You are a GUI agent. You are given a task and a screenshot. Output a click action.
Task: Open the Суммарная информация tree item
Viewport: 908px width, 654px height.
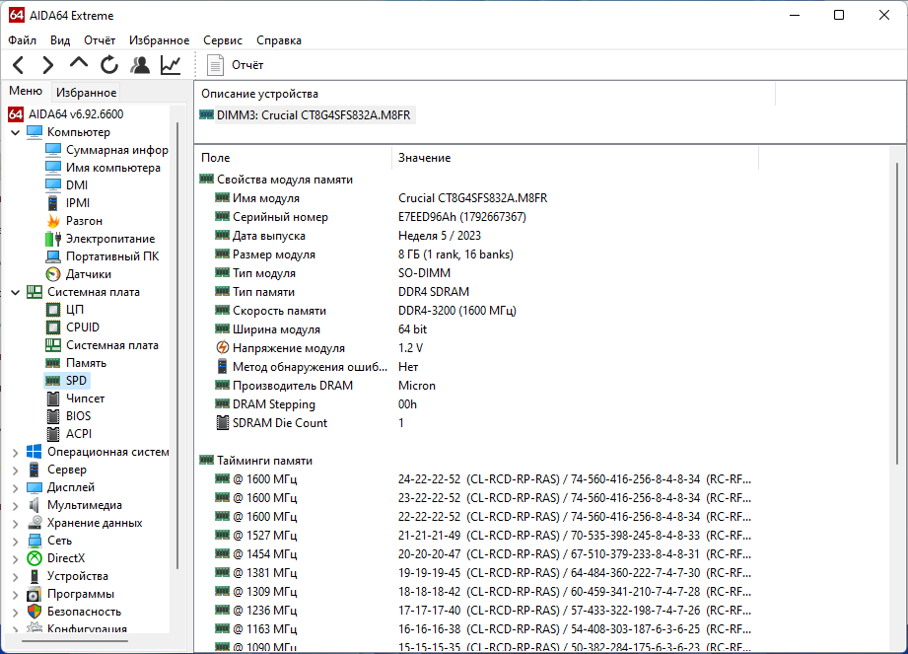(x=108, y=150)
